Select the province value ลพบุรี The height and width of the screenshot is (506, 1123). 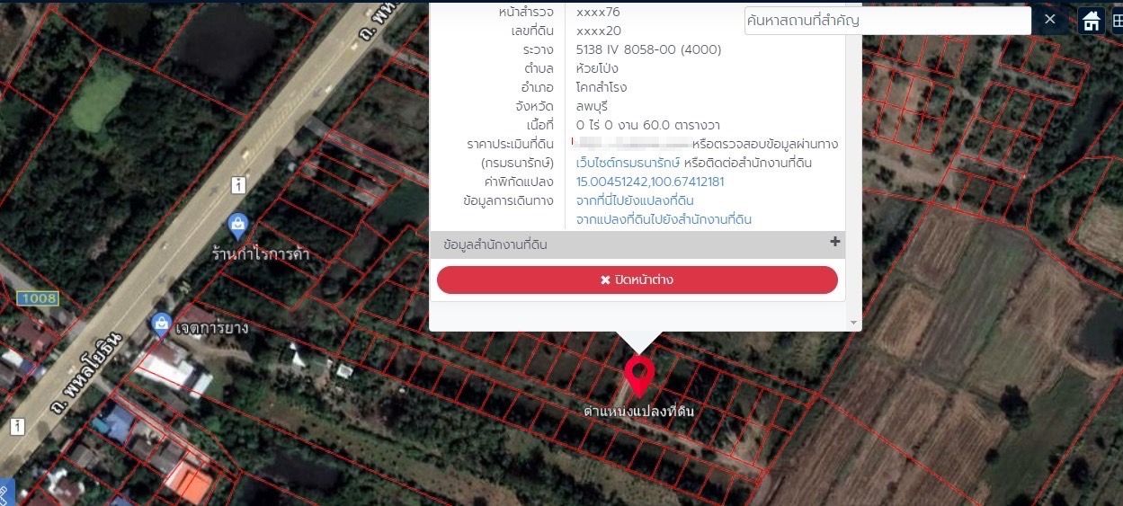point(592,106)
